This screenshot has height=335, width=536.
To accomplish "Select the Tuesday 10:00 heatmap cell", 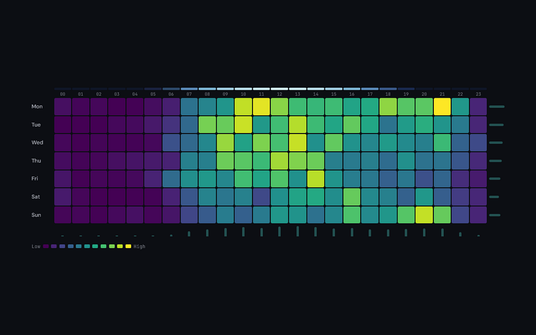I will click(x=243, y=125).
